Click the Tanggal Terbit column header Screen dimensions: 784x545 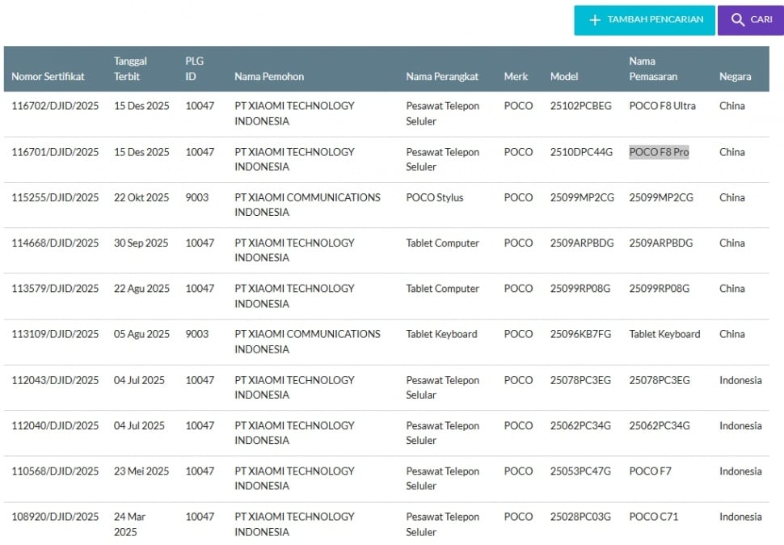point(130,69)
